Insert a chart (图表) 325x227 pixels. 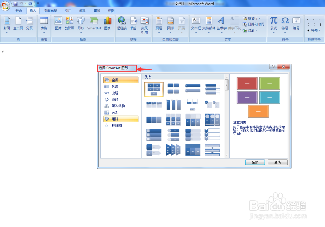(108, 23)
